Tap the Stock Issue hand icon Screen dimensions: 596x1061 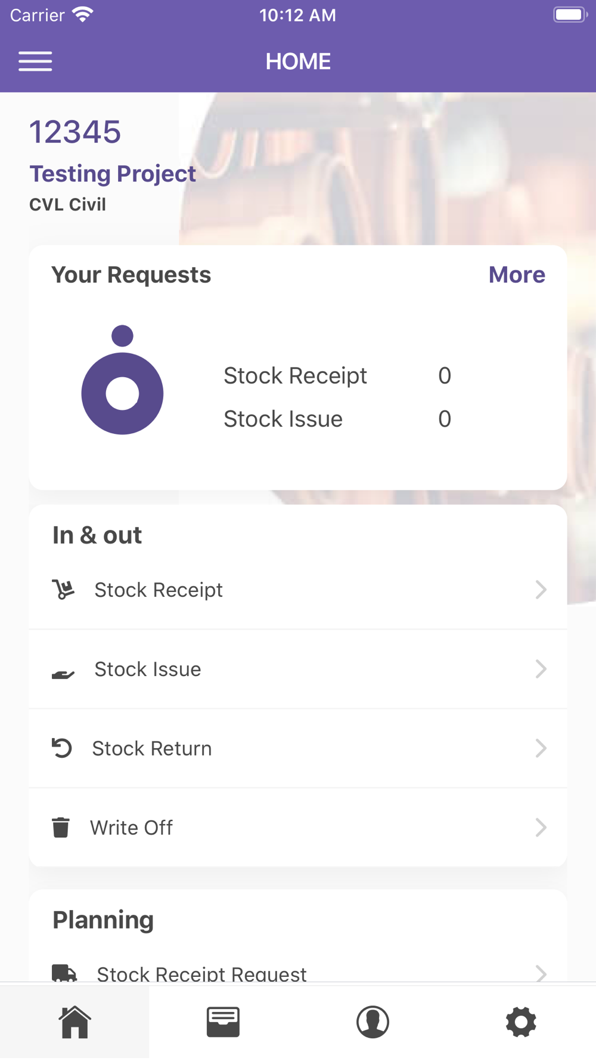[63, 674]
